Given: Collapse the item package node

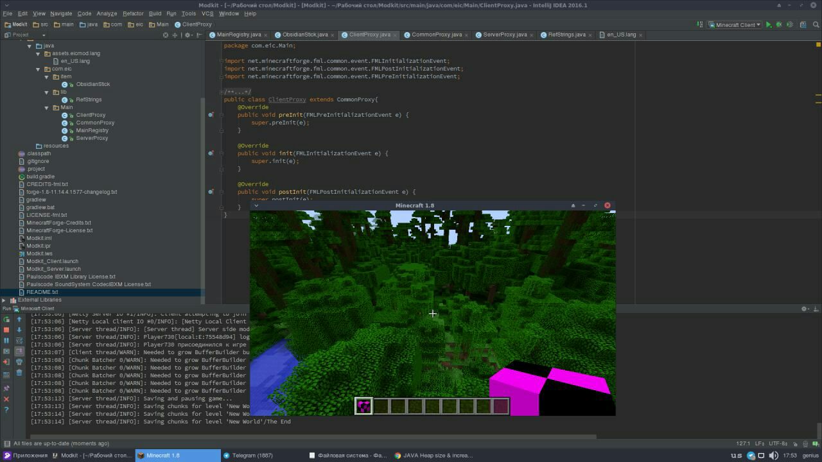Looking at the screenshot, I should tap(47, 76).
